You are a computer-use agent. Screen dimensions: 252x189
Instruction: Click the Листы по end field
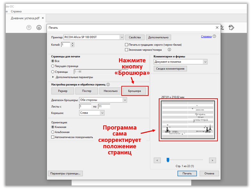104,106
